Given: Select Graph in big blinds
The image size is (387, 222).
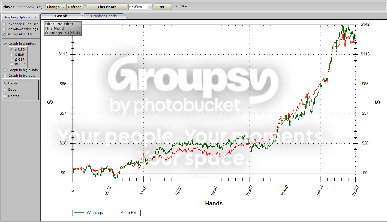Looking at the screenshot, I should [x=5, y=70].
